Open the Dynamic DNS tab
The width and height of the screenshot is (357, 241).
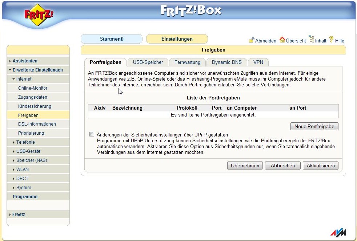[226, 62]
